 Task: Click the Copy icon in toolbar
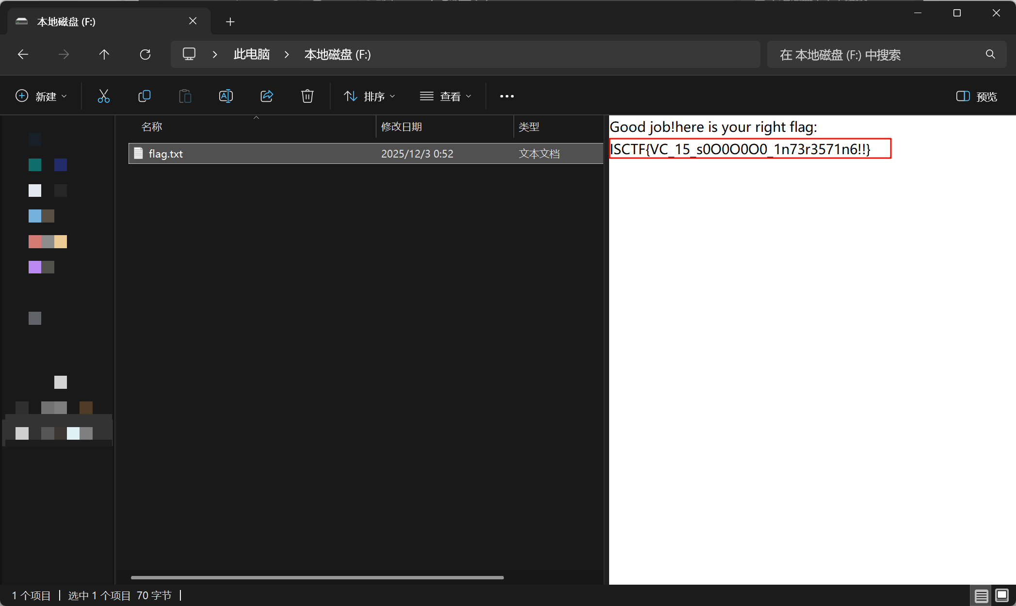coord(144,96)
